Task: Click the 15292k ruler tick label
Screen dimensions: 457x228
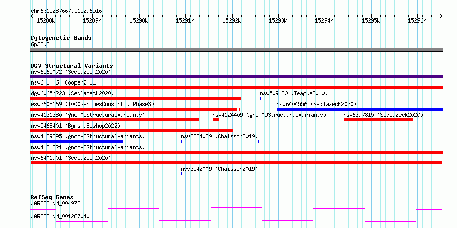Action: point(232,21)
